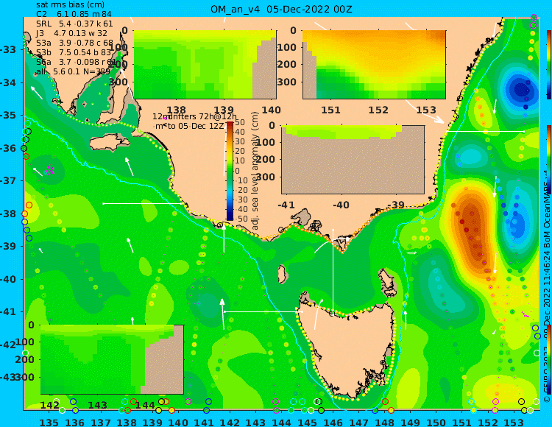Click the sea level anomaly colorbar
The image size is (552, 427).
pyautogui.click(x=230, y=171)
